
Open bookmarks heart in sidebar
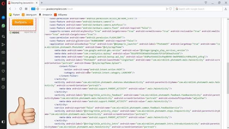click(x=3, y=71)
